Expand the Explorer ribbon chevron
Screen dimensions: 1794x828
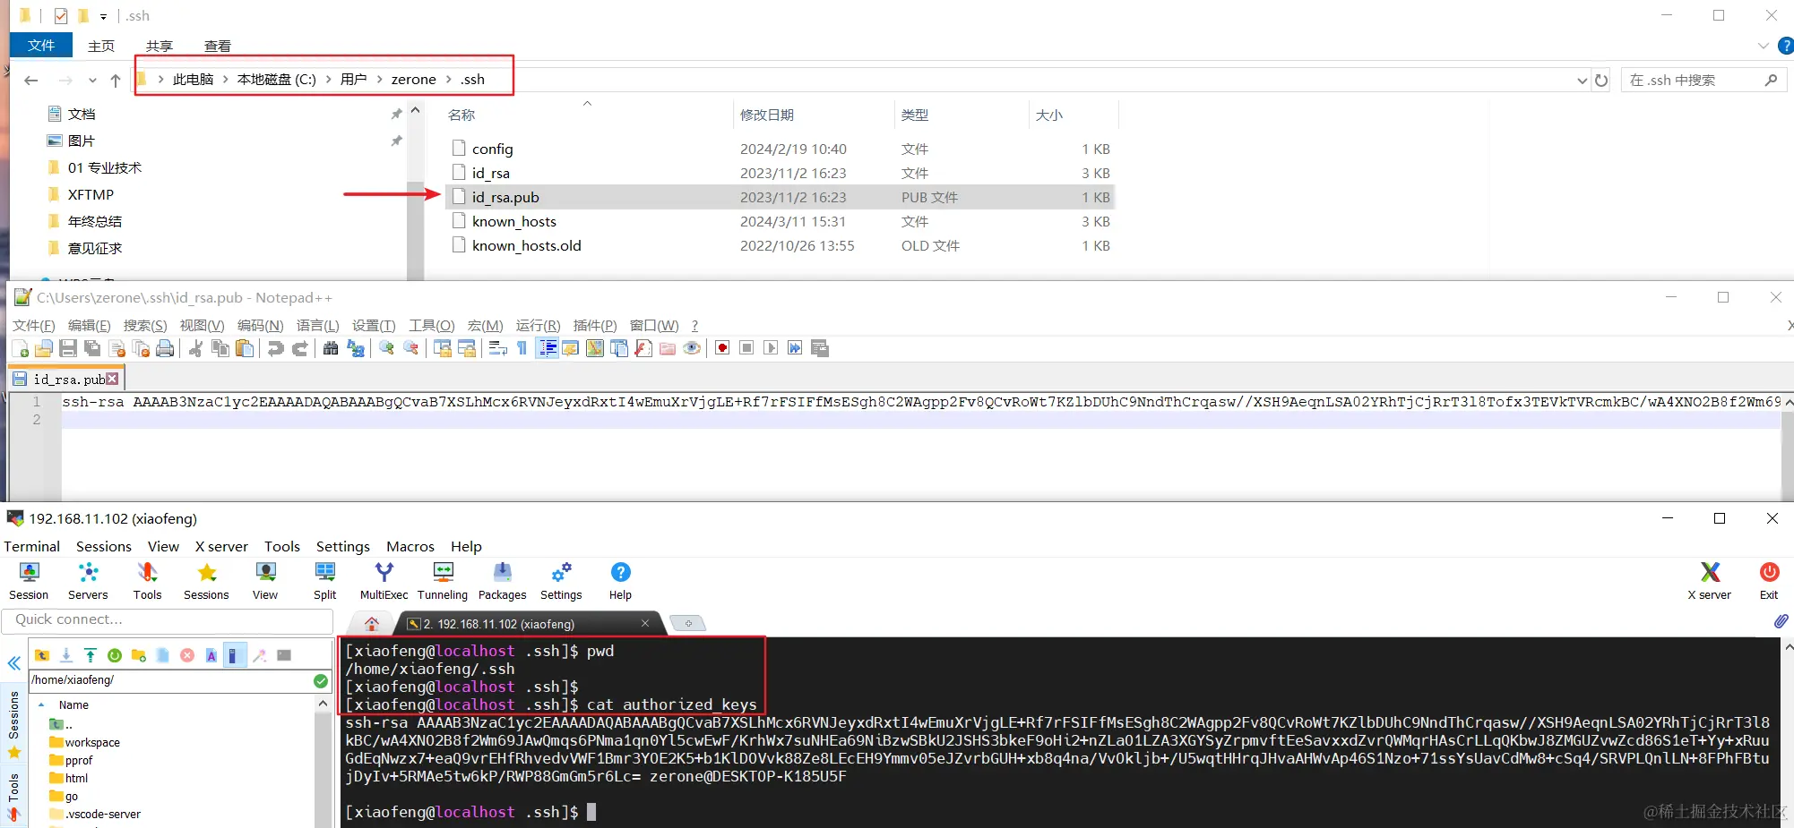tap(1763, 46)
